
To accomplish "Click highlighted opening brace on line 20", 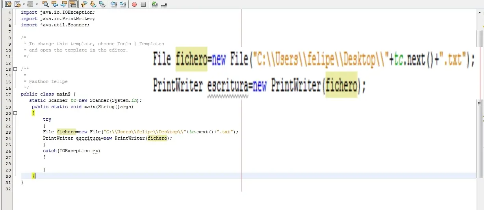I will click(33, 113).
